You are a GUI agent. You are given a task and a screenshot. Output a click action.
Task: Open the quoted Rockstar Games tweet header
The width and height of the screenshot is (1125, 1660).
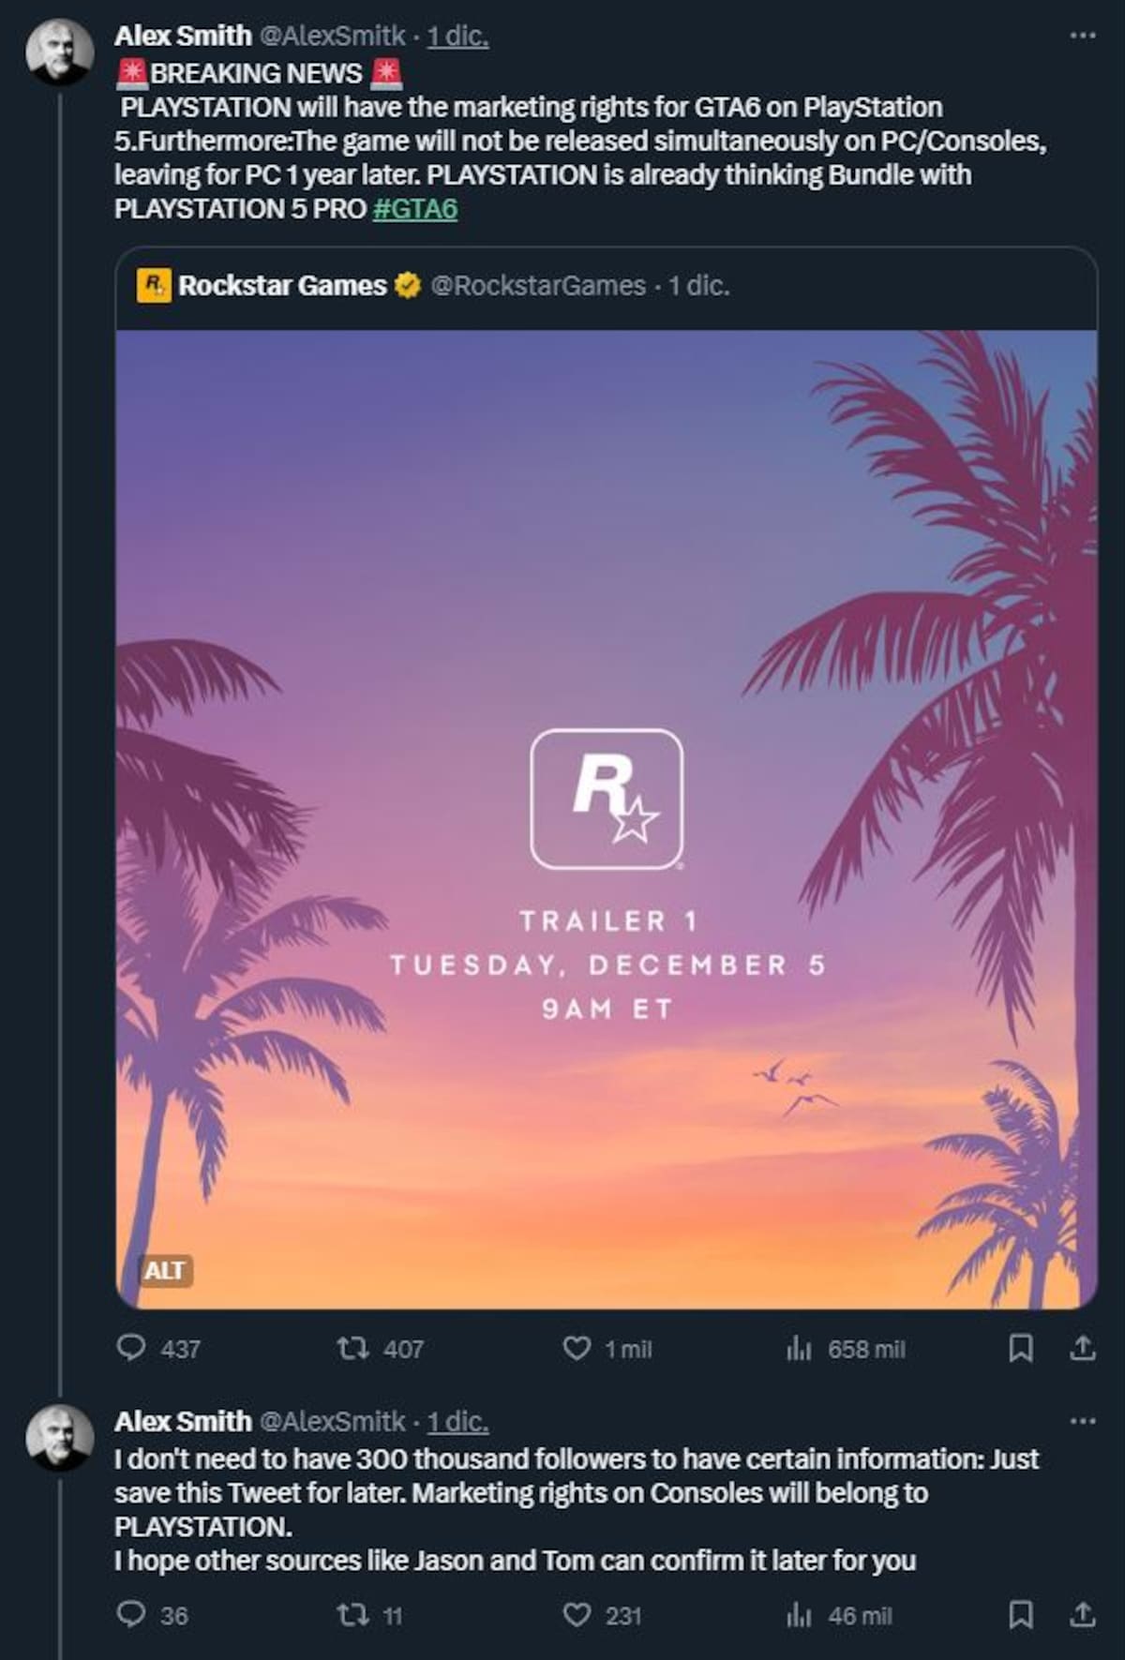(x=433, y=285)
